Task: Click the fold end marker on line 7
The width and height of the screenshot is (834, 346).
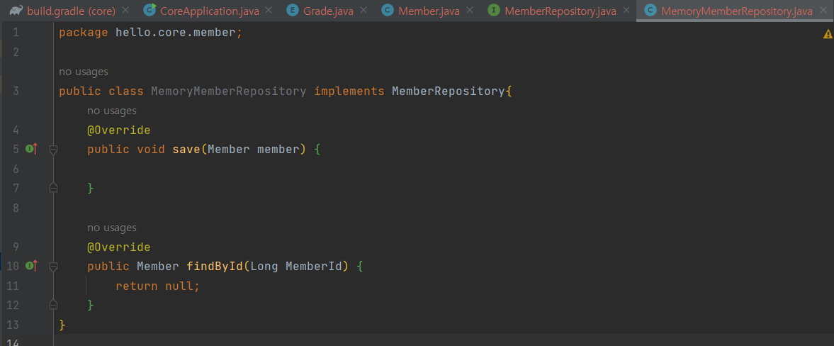Action: (53, 187)
